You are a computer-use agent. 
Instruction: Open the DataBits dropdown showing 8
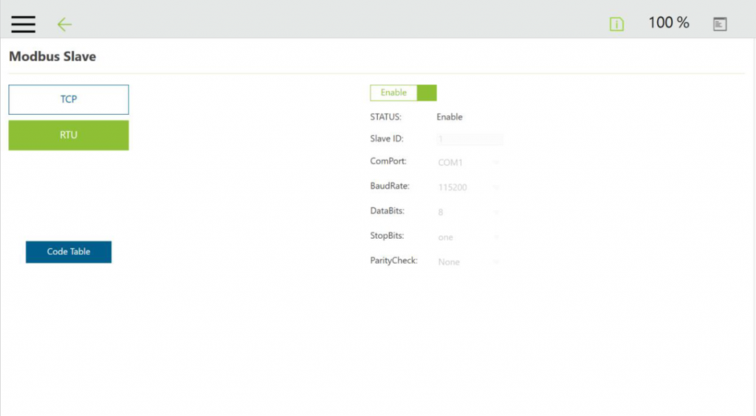tap(470, 212)
